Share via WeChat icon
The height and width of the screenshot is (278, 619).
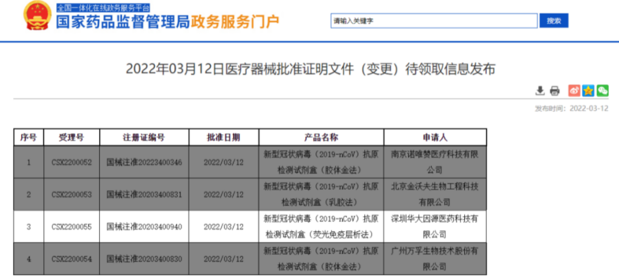pyautogui.click(x=602, y=90)
